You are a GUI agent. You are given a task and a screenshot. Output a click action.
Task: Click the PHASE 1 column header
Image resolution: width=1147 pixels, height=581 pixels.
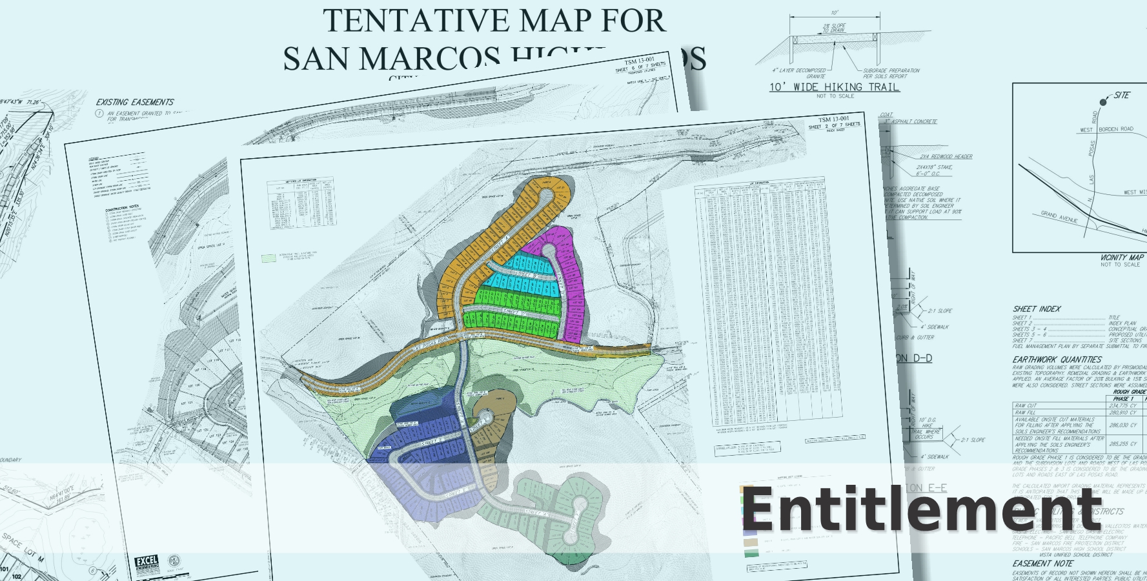(1124, 398)
